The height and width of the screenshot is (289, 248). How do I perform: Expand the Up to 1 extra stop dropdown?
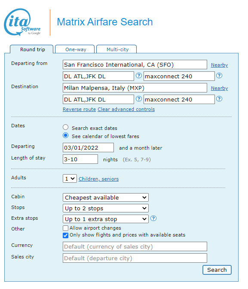click(106, 219)
